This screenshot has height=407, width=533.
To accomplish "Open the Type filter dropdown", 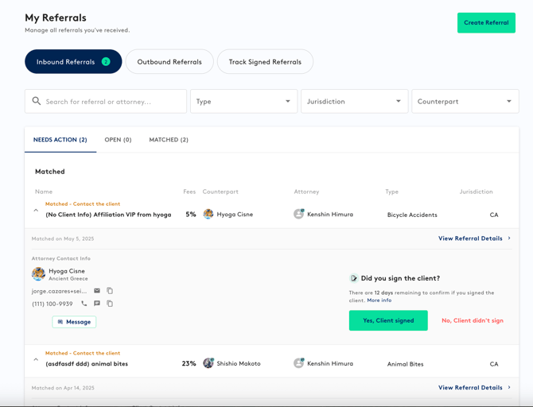I will click(x=243, y=101).
